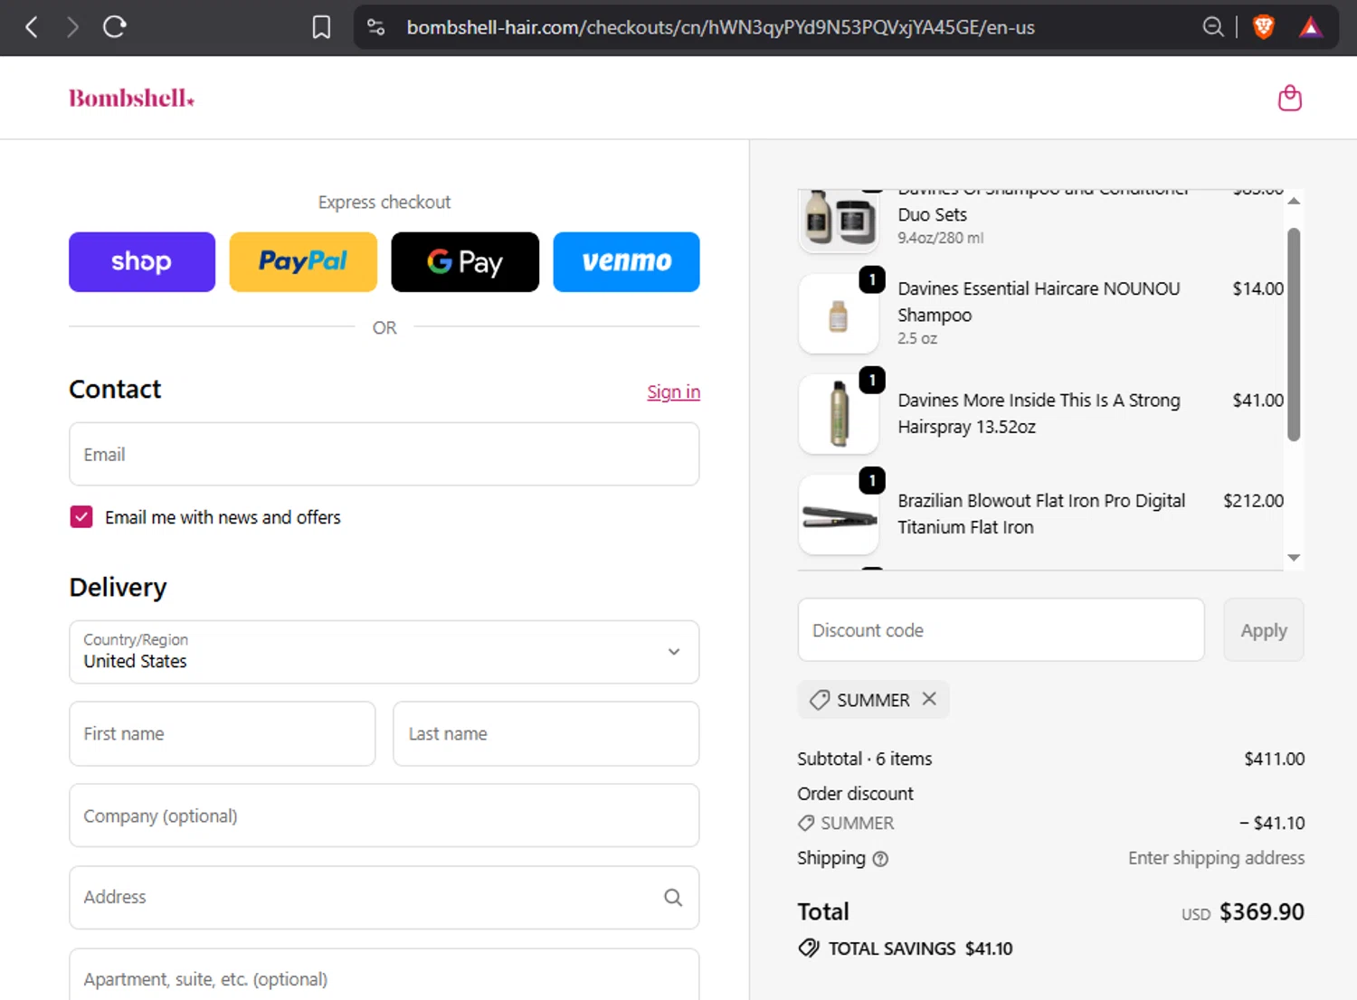
Task: Click the Express checkout heading
Action: click(x=384, y=202)
